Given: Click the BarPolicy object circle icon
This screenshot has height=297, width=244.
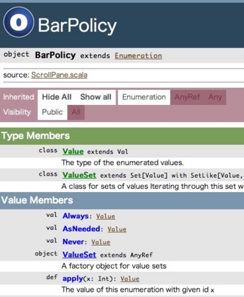Looking at the screenshot, I should (19, 22).
